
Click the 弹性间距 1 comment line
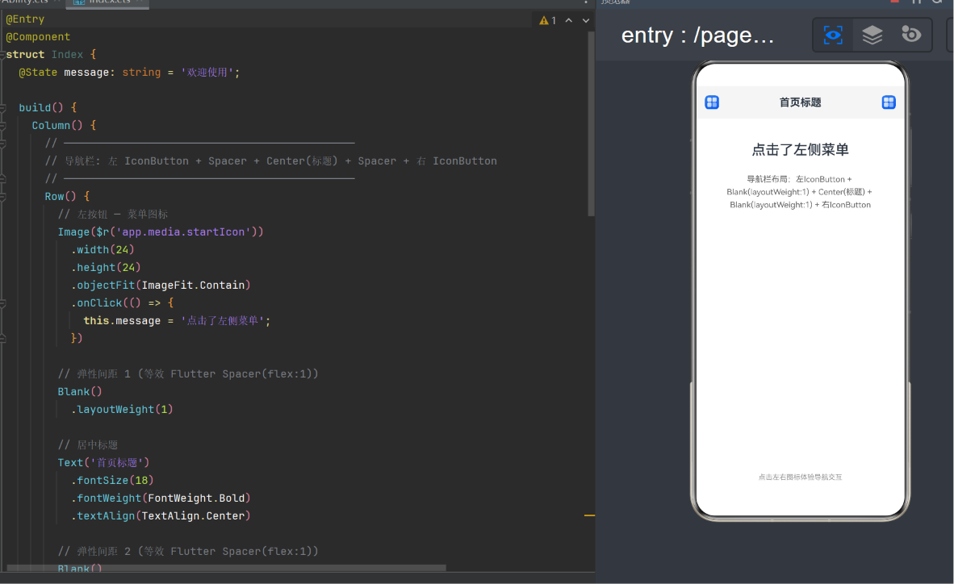coord(188,374)
